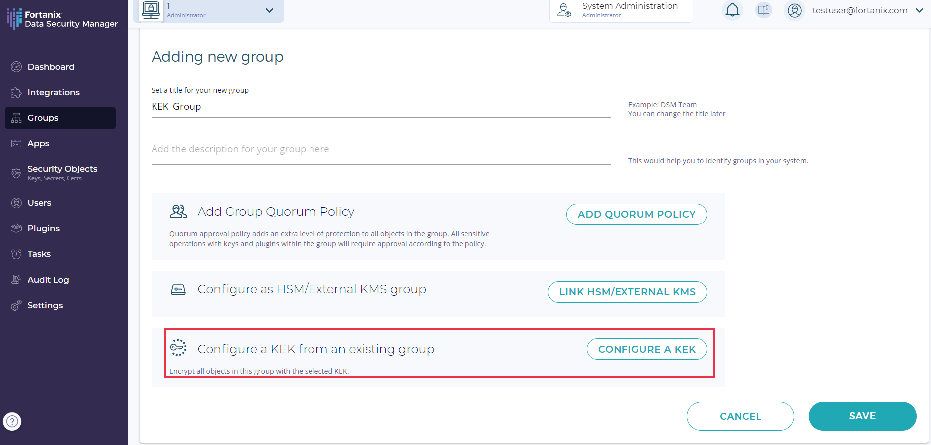Save the new group
931x445 pixels.
(x=862, y=416)
